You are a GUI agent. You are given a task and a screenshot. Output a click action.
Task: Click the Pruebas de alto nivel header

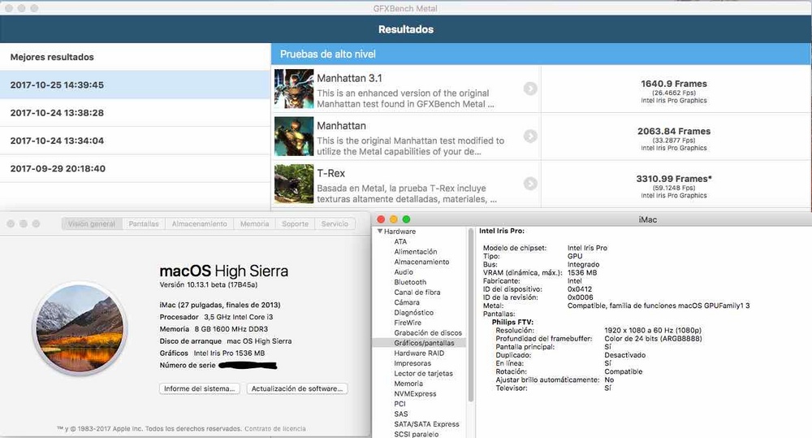[541, 54]
